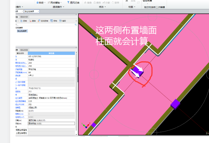The height and width of the screenshot is (143, 209).
Task: Click the parent 独立柱装修 tree node
Action: [19, 28]
